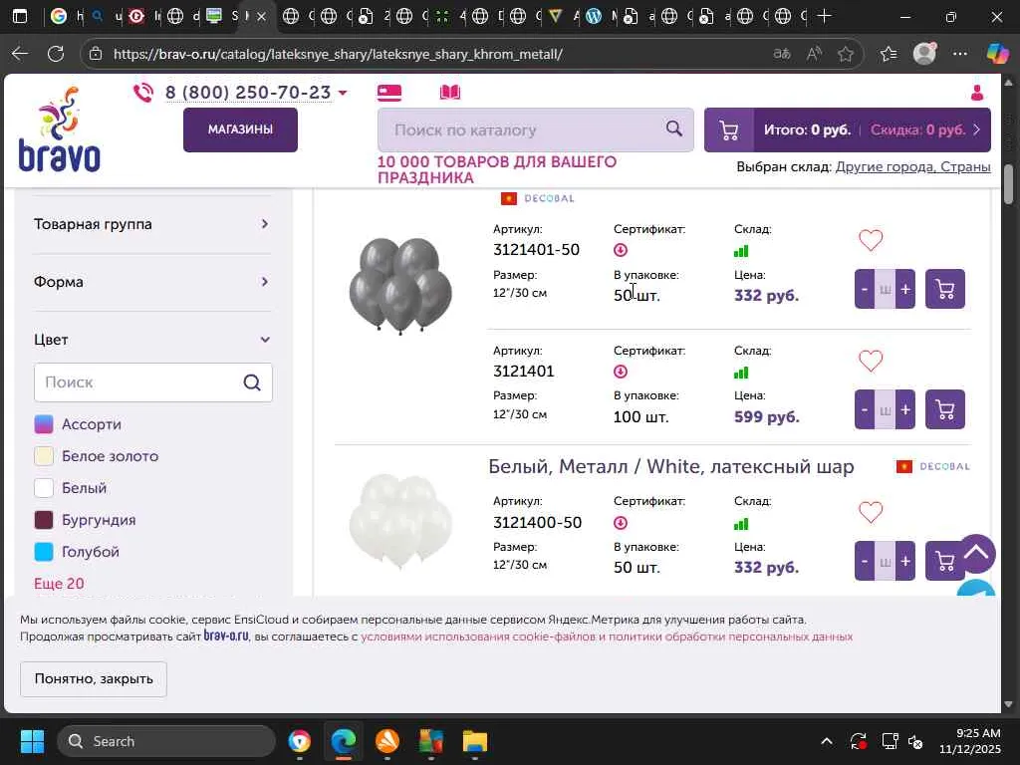Add this page to favorites star
This screenshot has height=765, width=1020.
click(845, 54)
